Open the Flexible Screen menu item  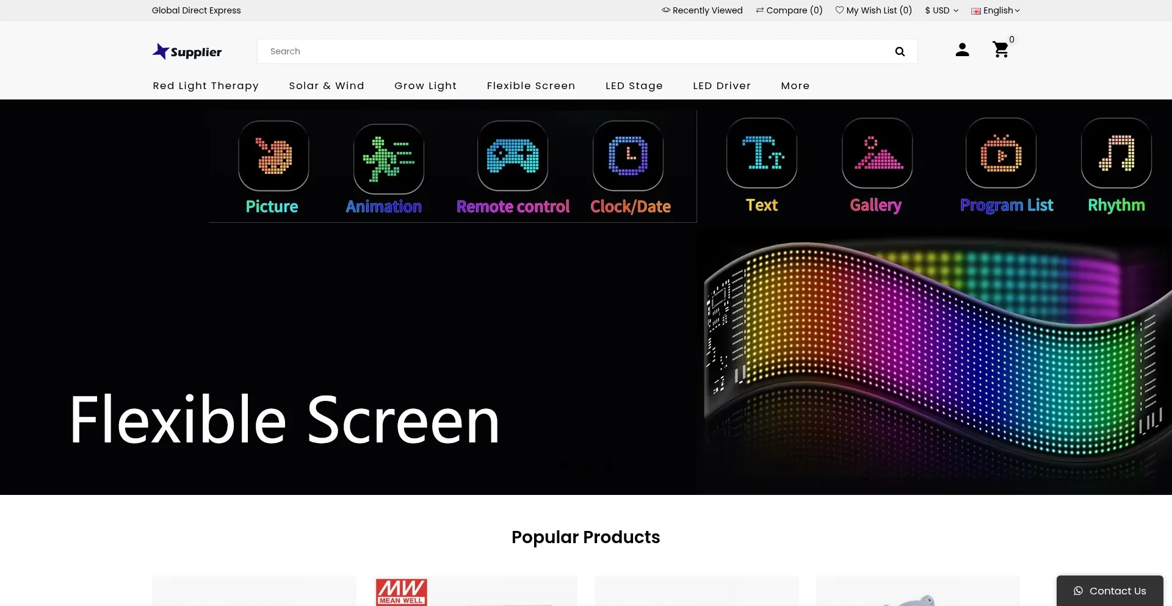530,86
